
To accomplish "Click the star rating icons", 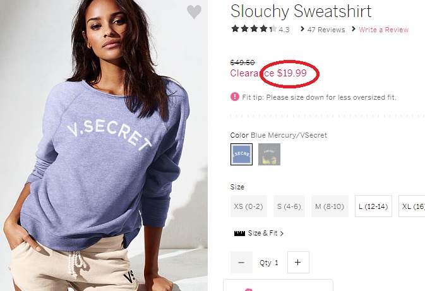I will tap(254, 28).
